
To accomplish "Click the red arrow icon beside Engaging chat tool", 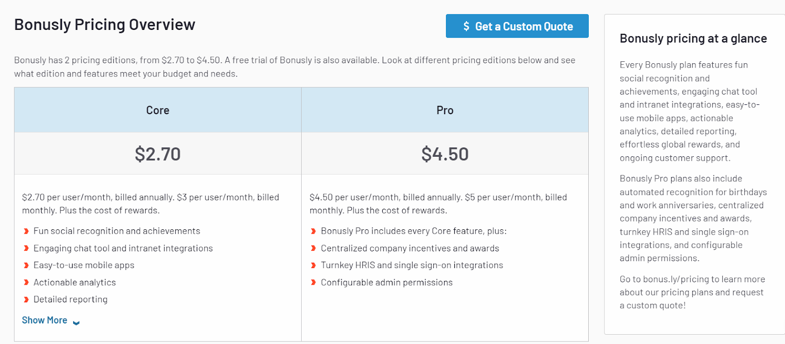I will [x=26, y=248].
